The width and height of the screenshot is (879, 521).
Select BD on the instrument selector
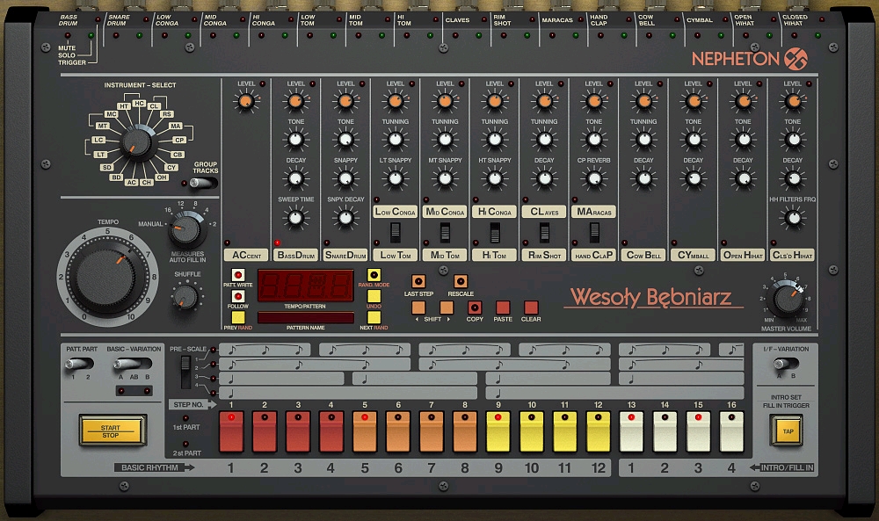116,177
